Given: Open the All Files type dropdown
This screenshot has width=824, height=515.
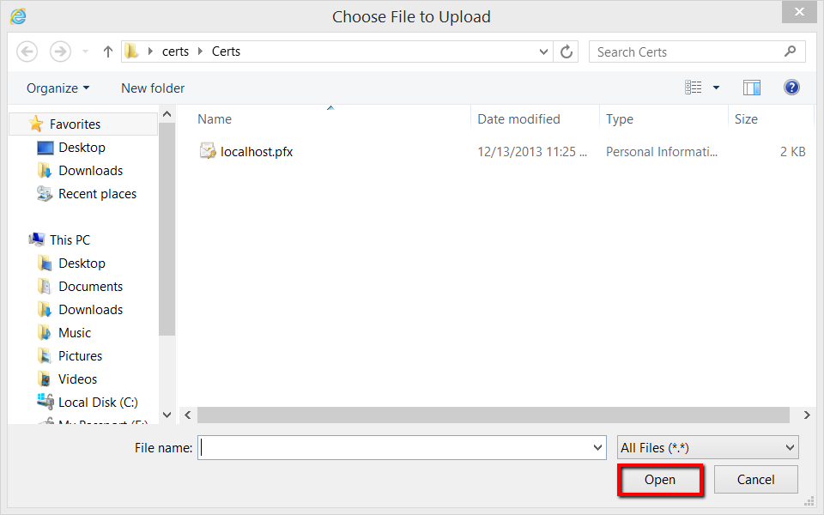Looking at the screenshot, I should click(x=708, y=447).
